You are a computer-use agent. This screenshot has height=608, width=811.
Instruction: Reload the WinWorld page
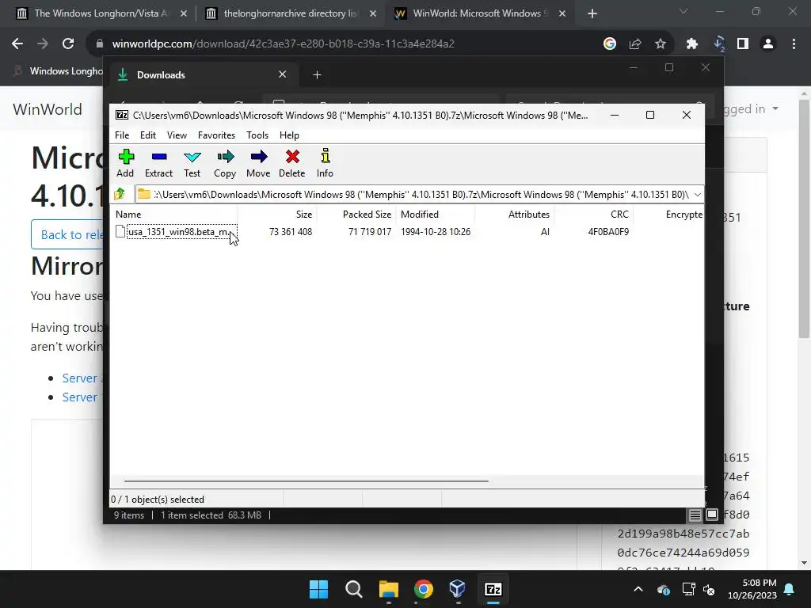tap(68, 44)
